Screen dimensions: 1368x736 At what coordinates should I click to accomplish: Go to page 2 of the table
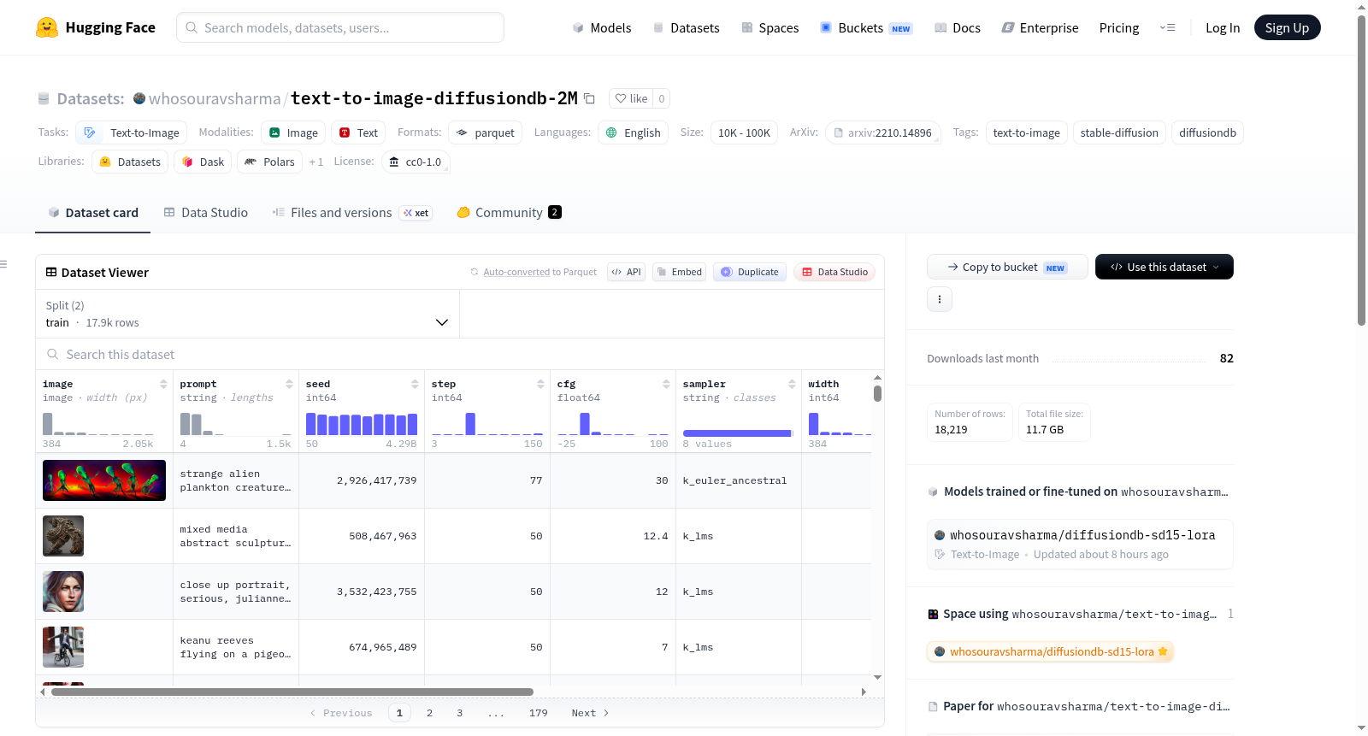[x=429, y=713]
